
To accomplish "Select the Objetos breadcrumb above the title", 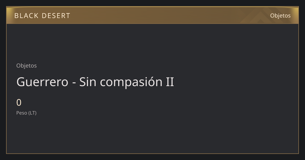I will 26,66.
